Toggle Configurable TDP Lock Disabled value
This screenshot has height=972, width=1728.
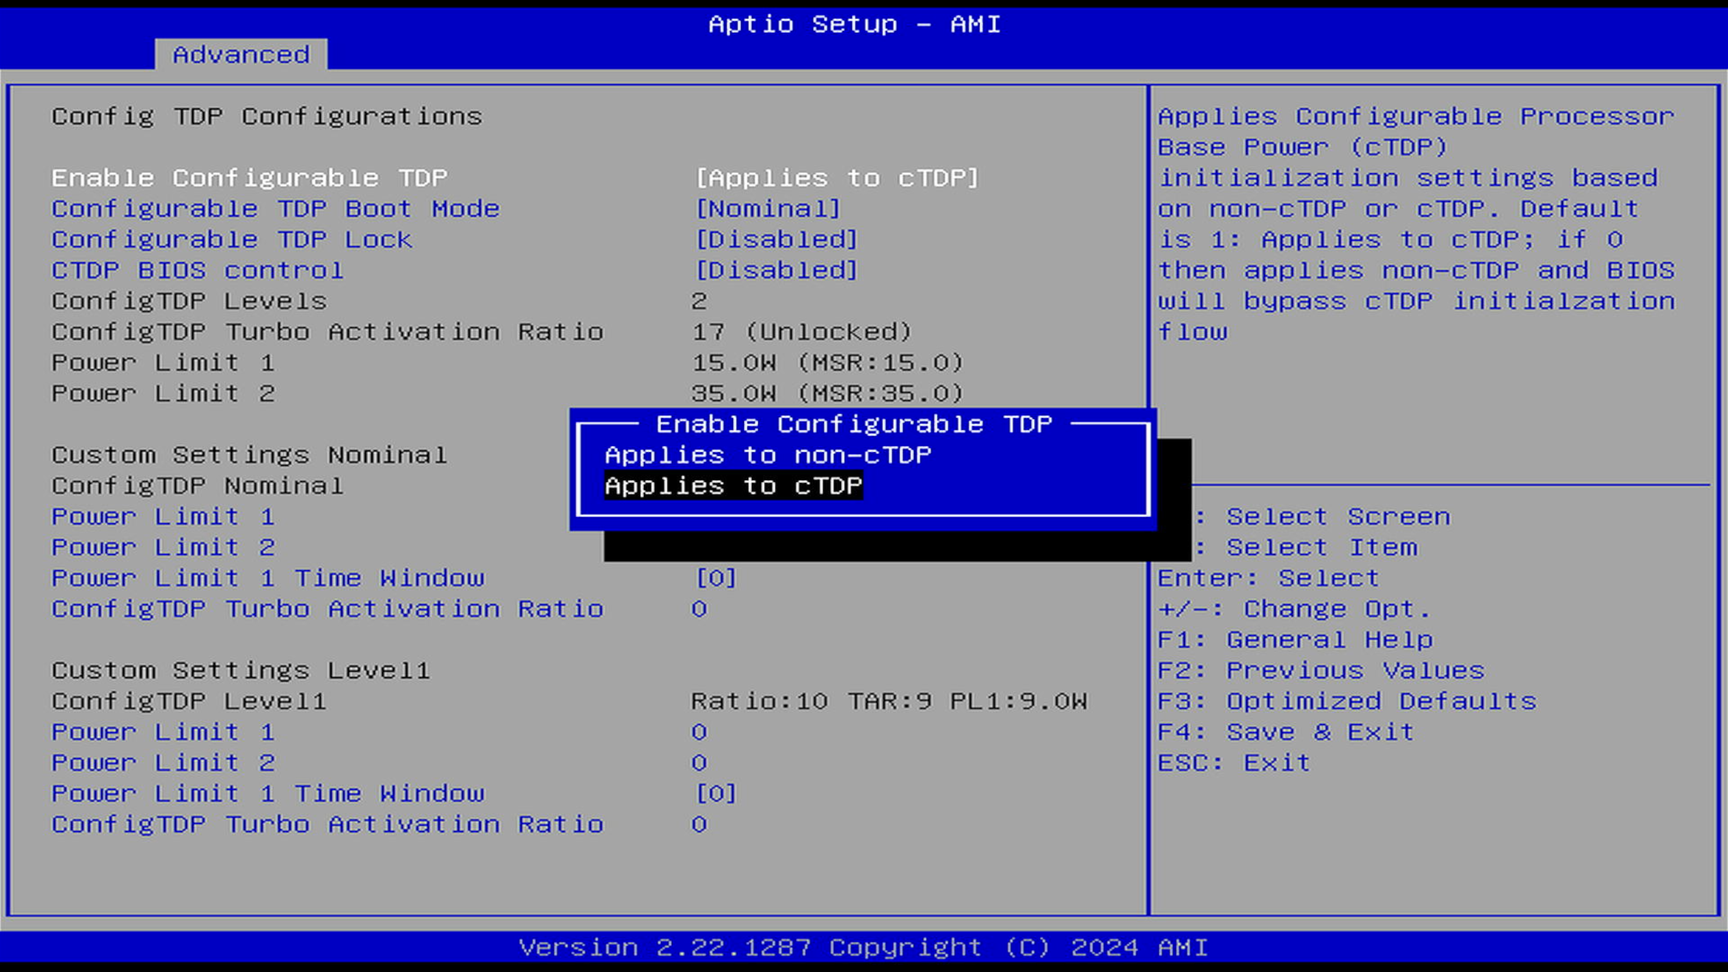776,239
